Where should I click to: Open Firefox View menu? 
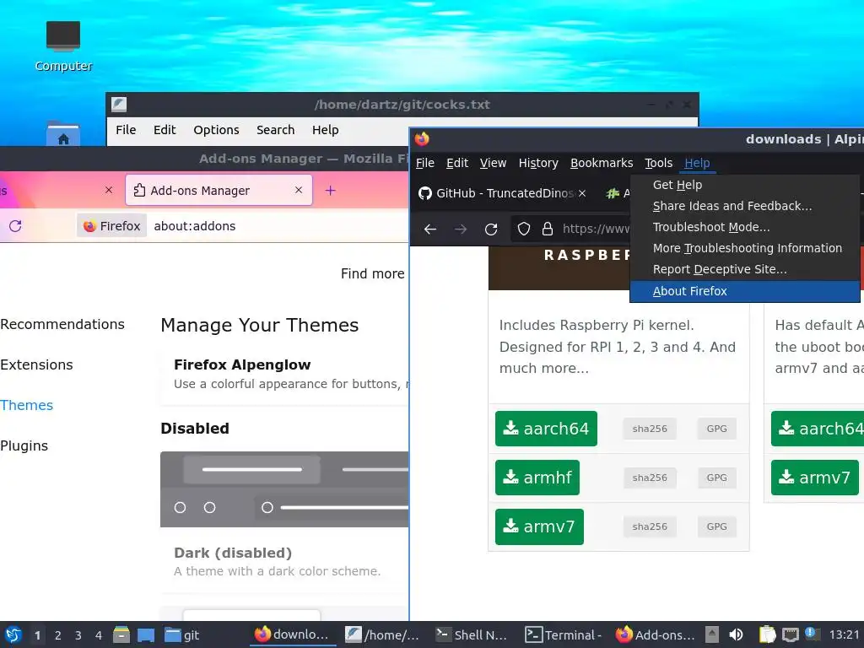493,163
